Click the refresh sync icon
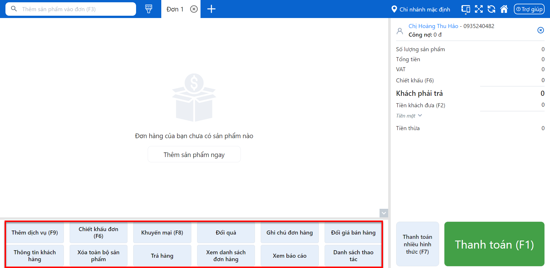Screen dimensions: 550x268 coord(491,9)
